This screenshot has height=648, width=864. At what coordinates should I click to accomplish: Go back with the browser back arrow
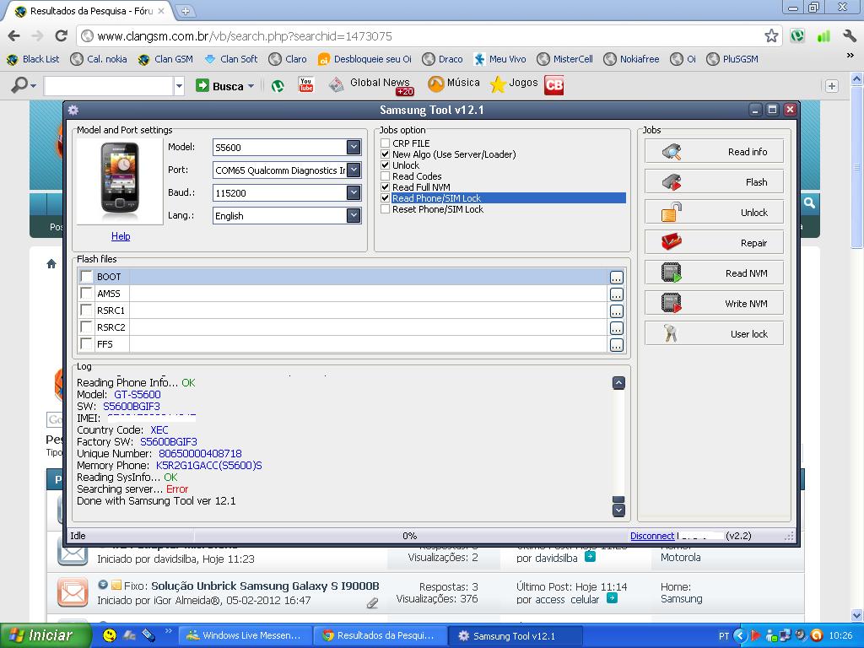[14, 35]
